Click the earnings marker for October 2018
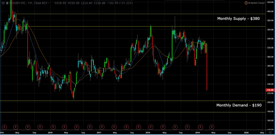 pos(187,127)
